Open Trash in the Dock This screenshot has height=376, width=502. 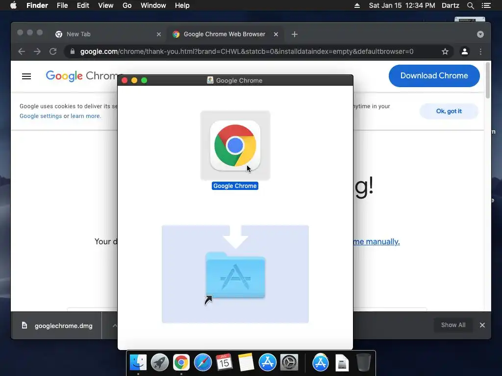point(364,363)
